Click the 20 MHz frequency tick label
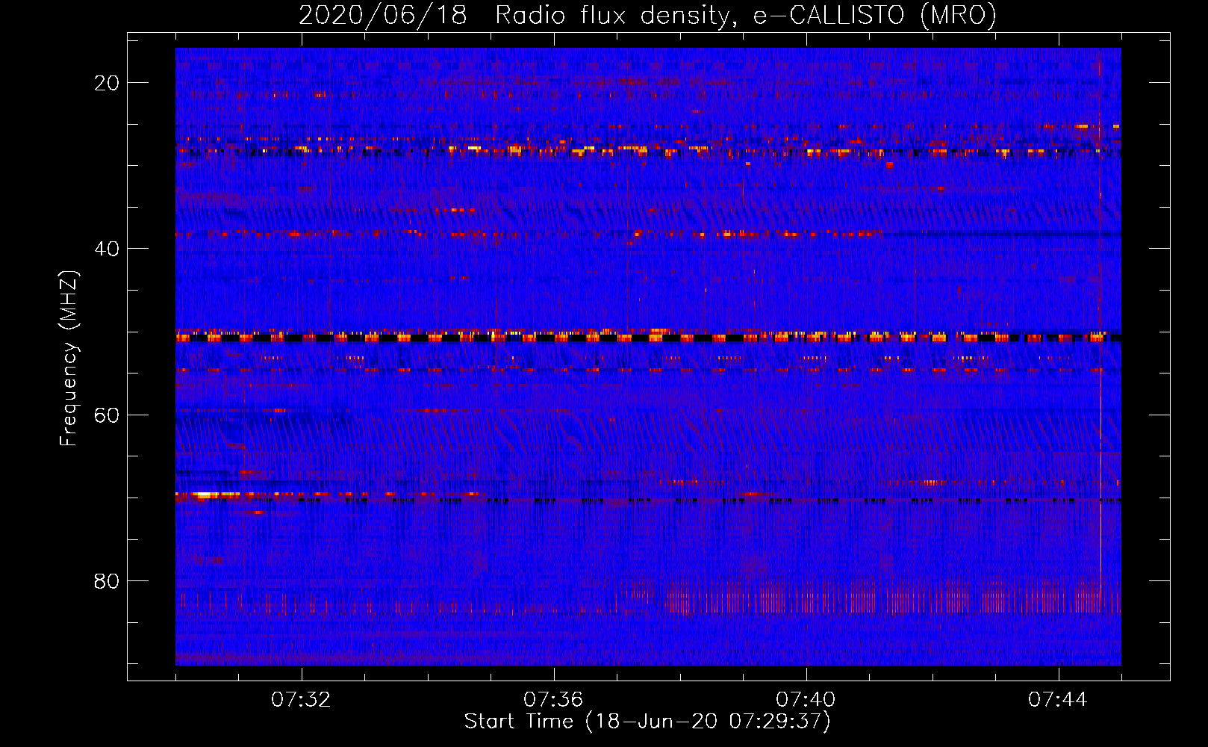This screenshot has width=1208, height=747. click(107, 83)
